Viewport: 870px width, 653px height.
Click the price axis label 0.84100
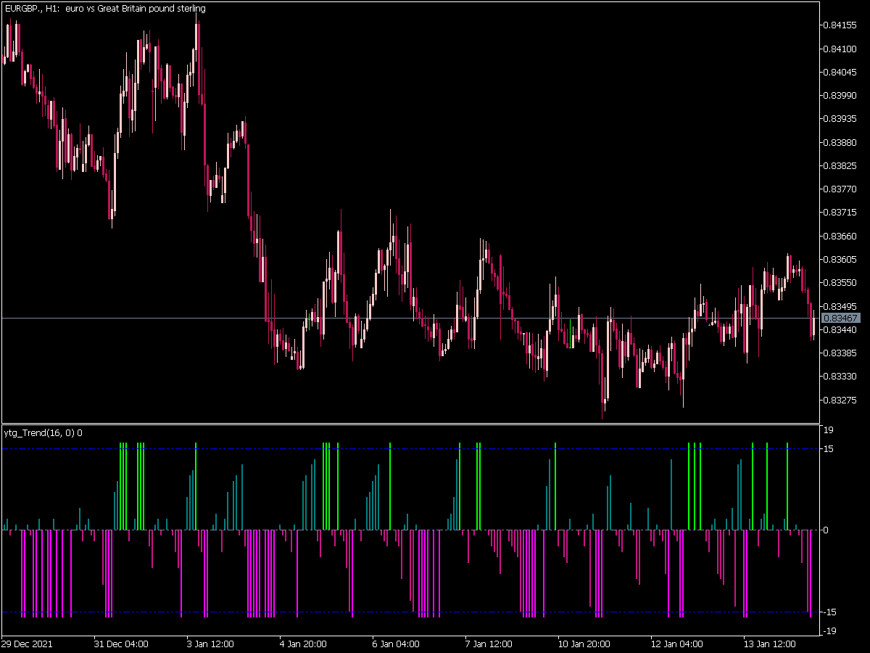click(x=840, y=49)
